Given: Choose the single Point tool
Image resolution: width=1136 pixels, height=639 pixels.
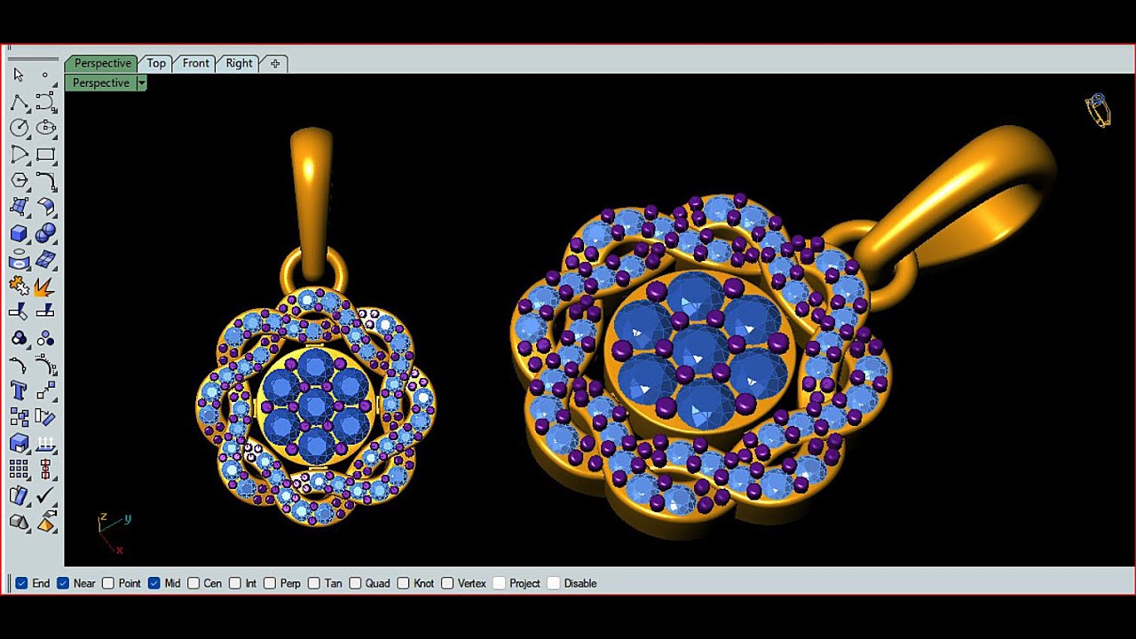Looking at the screenshot, I should click(x=45, y=75).
